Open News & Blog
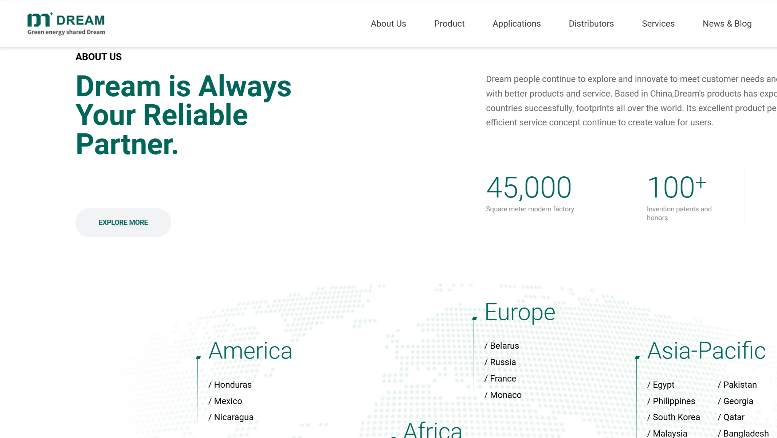 point(727,24)
